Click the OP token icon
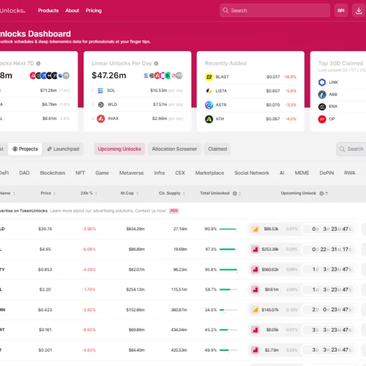Image resolution: width=366 pixels, height=366 pixels. click(322, 119)
